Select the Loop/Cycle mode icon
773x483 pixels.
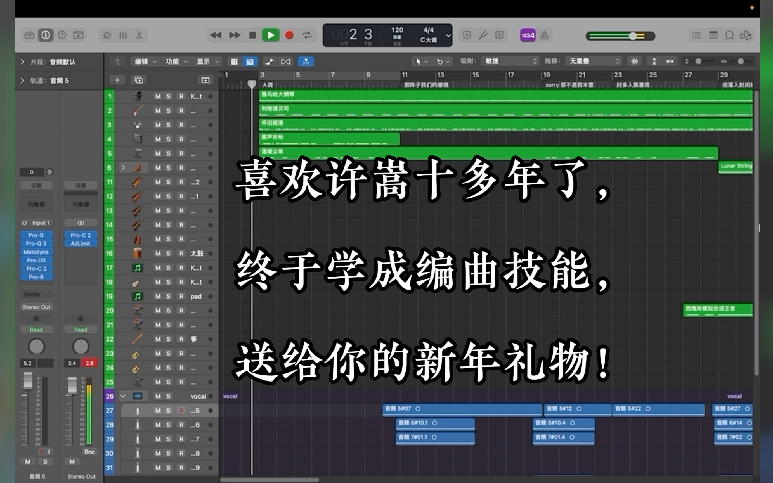coord(308,35)
